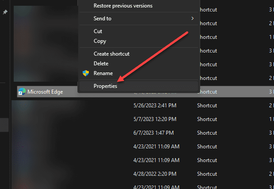Click the shield icon beside Rename
The image size is (274, 189).
point(86,73)
